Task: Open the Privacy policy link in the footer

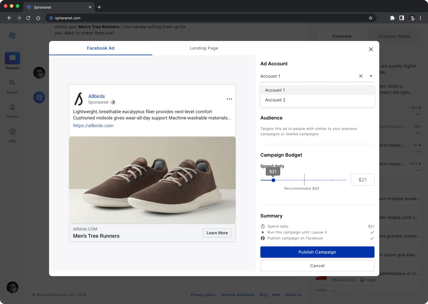Action: pyautogui.click(x=203, y=294)
